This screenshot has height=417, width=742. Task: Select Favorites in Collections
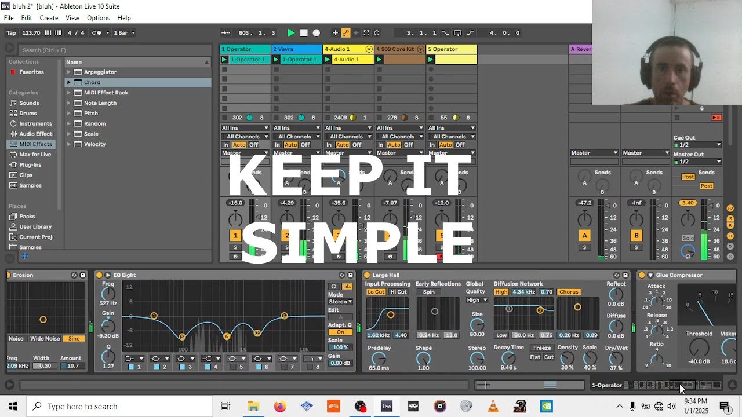31,72
